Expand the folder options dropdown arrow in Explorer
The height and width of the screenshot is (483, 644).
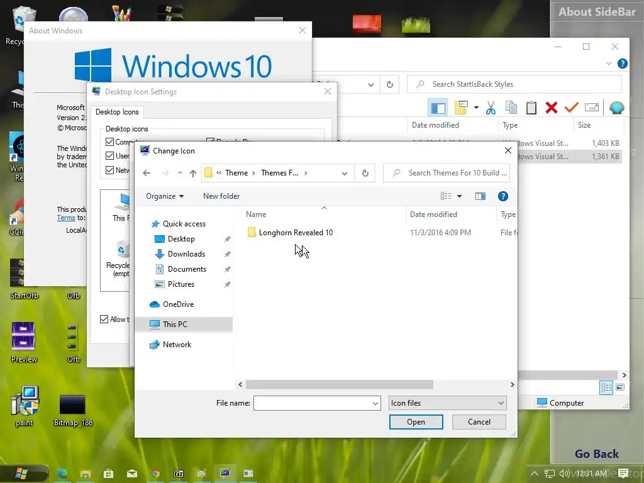[476, 108]
